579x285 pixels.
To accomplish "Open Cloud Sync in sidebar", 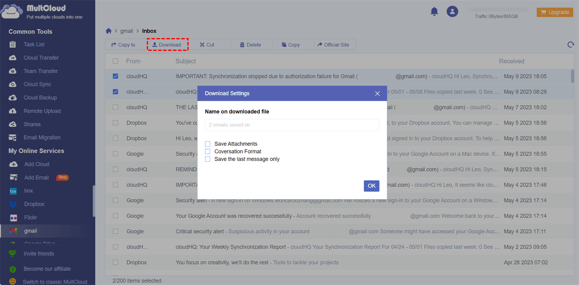I will [x=37, y=84].
